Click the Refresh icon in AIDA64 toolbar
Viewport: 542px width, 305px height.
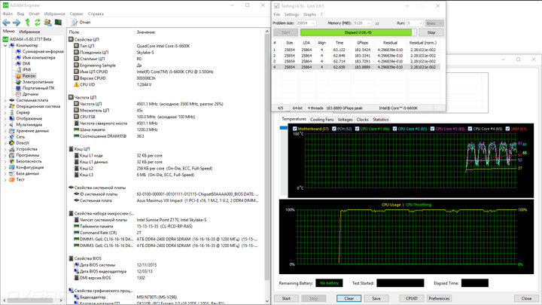point(38,23)
